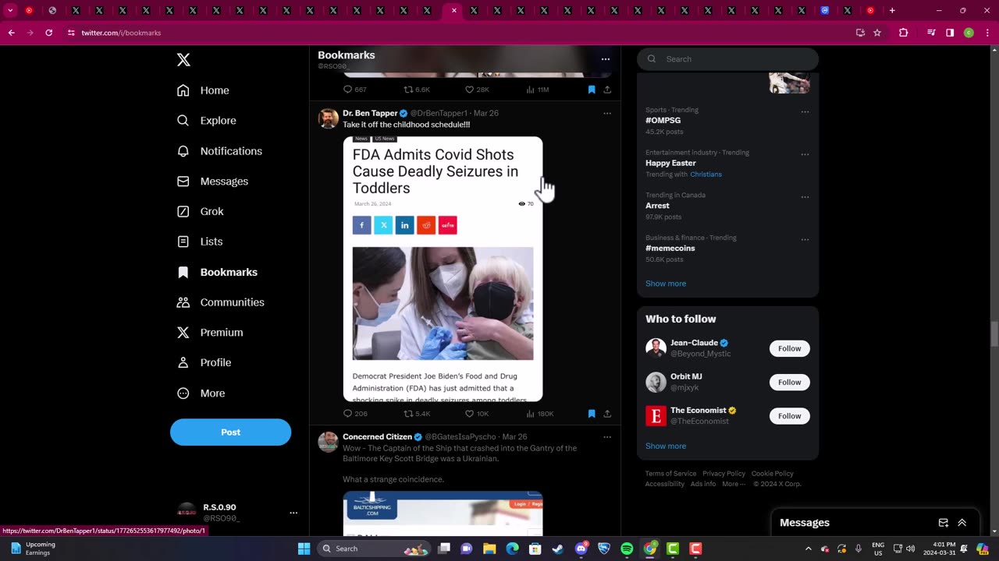Open Bookmarks header three-dot menu
The image size is (999, 561).
(x=605, y=59)
